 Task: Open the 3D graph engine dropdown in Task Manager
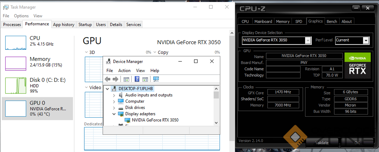click(x=86, y=52)
